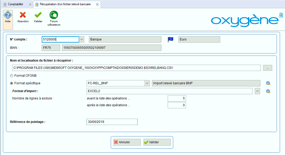Viewport: 285px width, 155px height.
Task: Close the Comptabilité tab
Action: 30,4
